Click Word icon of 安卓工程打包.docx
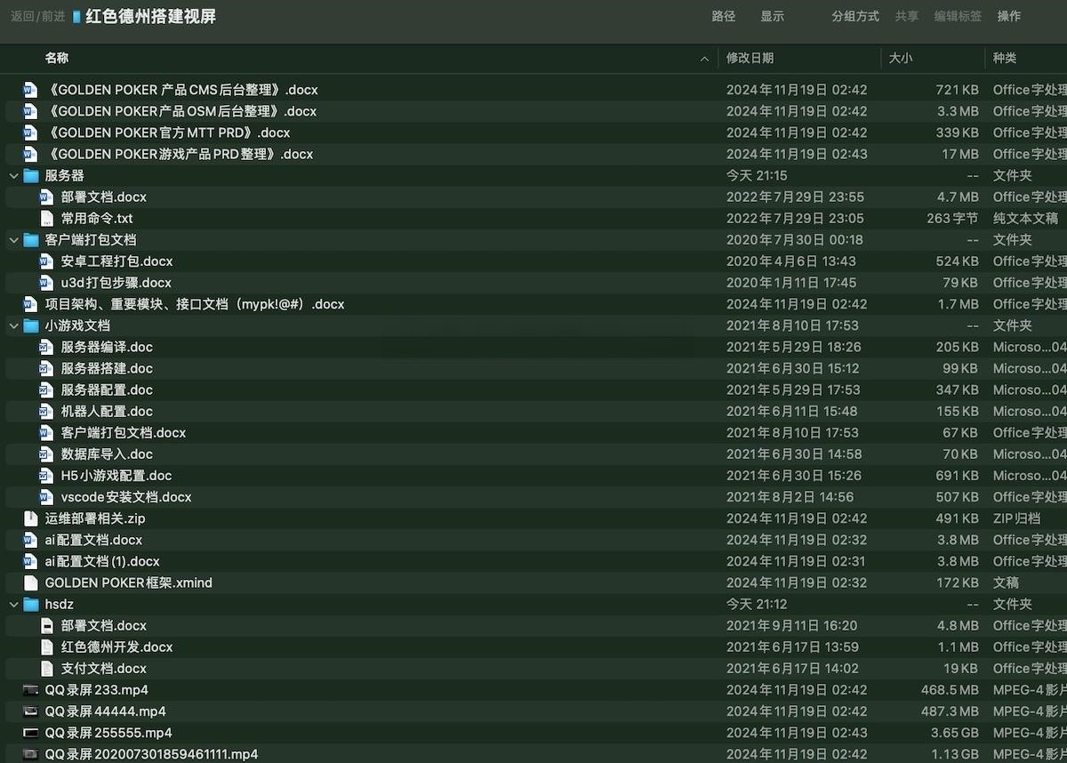Image resolution: width=1067 pixels, height=763 pixels. point(46,261)
